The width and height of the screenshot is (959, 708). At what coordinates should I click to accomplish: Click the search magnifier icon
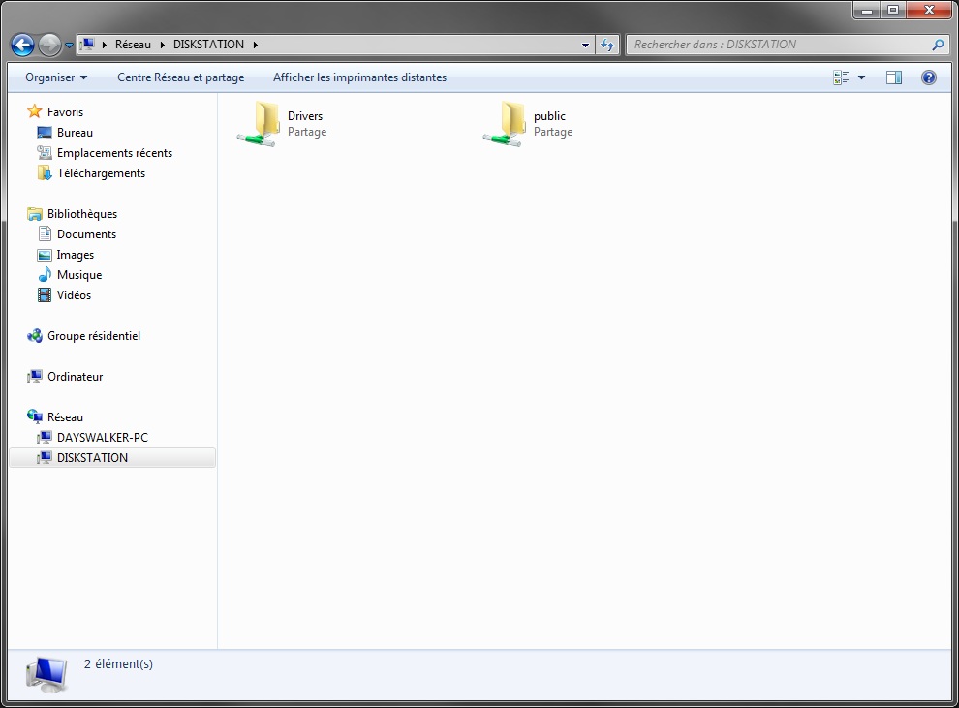pos(938,45)
